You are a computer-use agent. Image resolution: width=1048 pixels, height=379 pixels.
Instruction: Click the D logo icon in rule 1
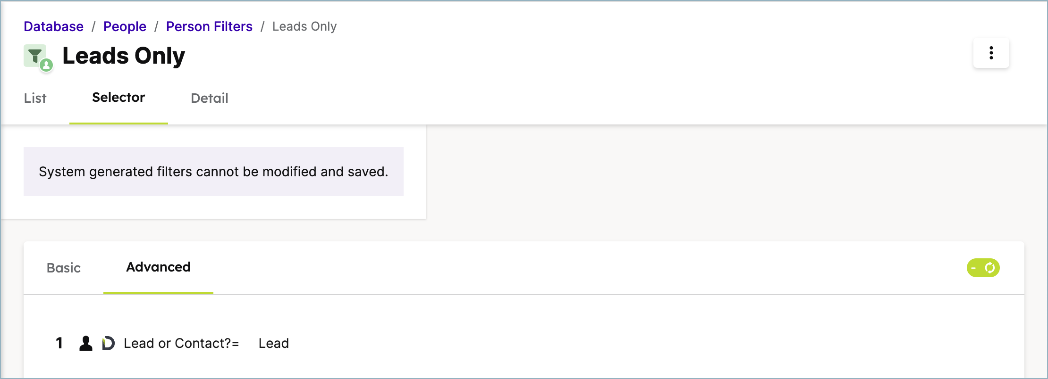(108, 343)
